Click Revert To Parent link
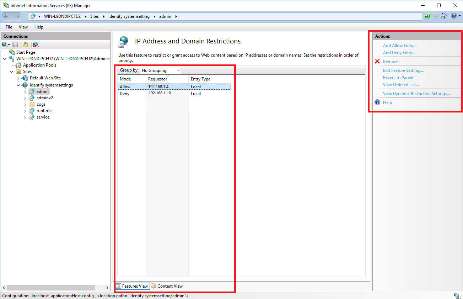This screenshot has width=463, height=299. [398, 78]
